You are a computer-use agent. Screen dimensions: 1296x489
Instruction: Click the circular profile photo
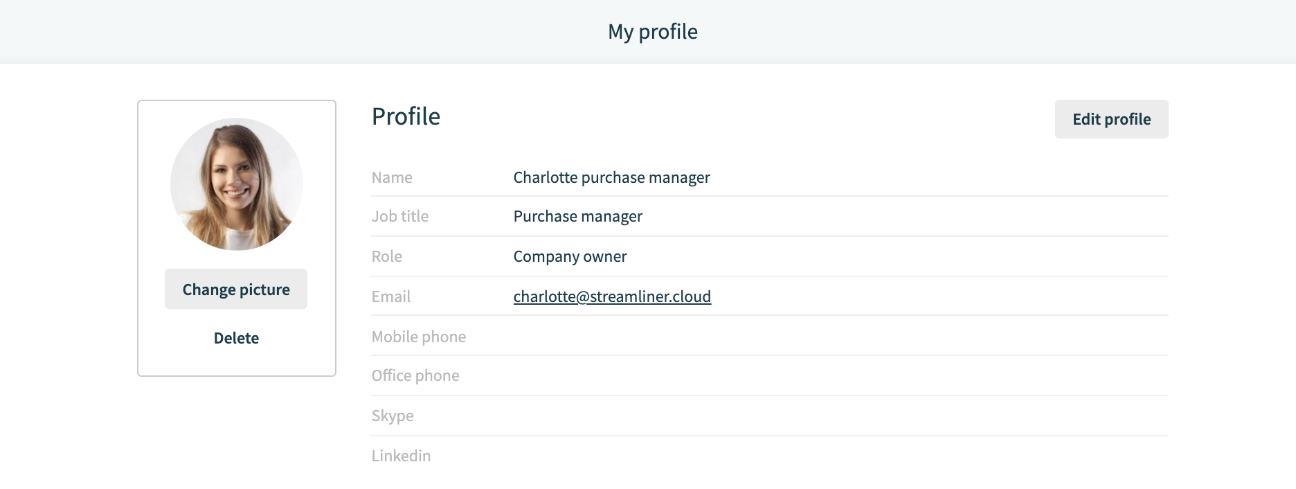pos(237,184)
